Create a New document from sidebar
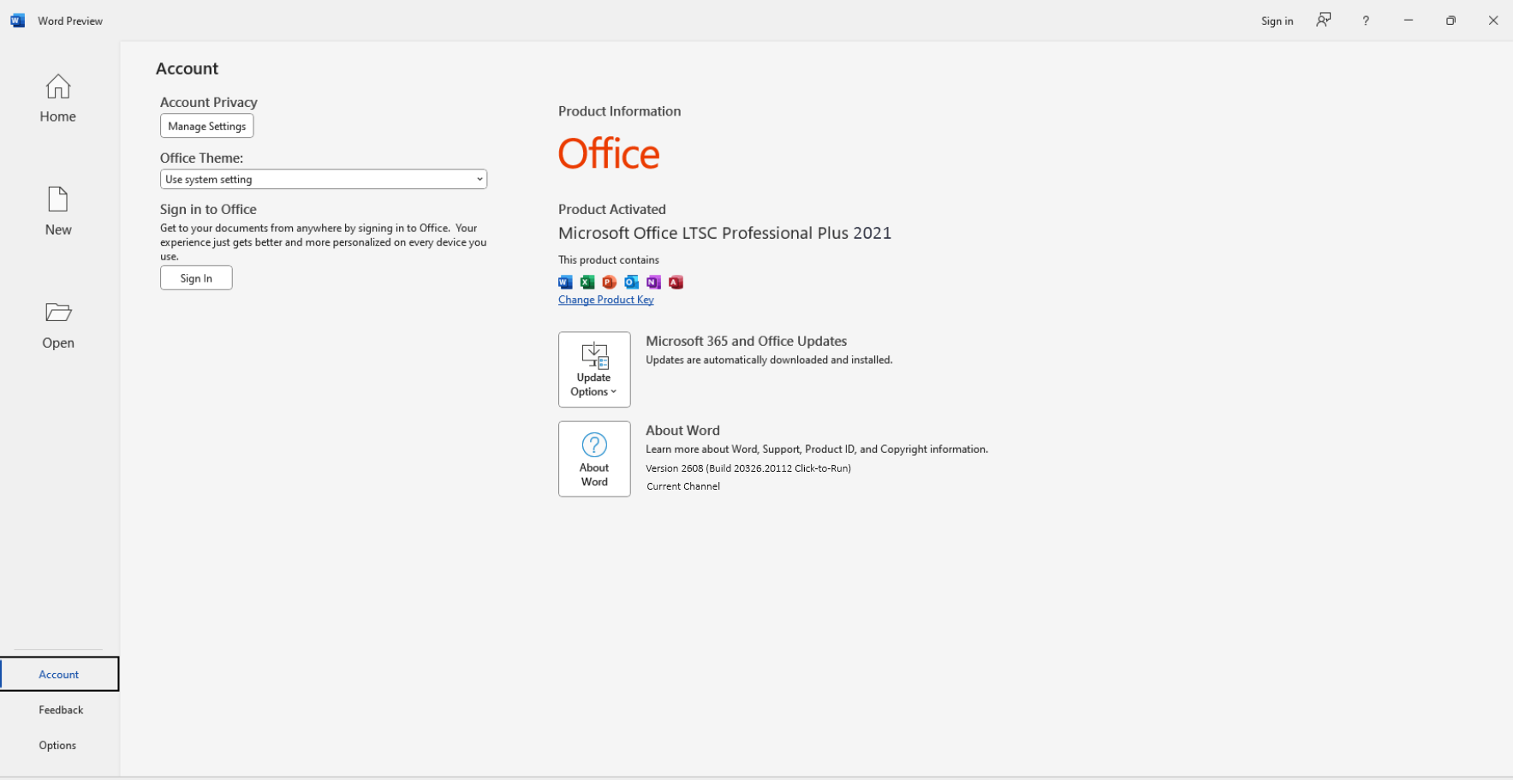Screen dimensions: 1513x780 tap(58, 211)
